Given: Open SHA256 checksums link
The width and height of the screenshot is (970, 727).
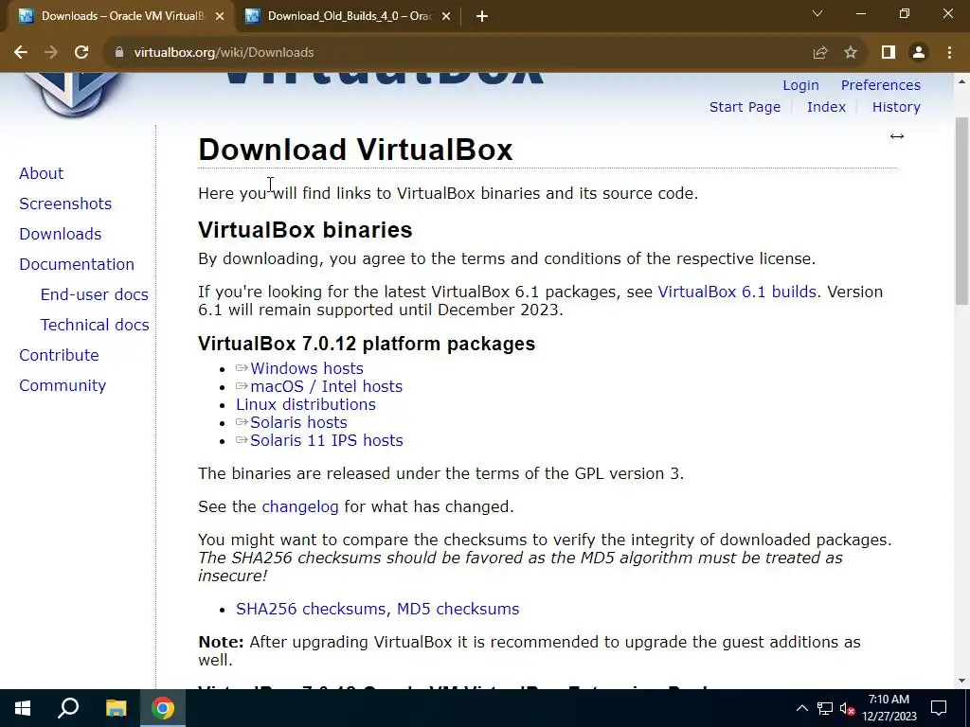Looking at the screenshot, I should click(x=313, y=609).
